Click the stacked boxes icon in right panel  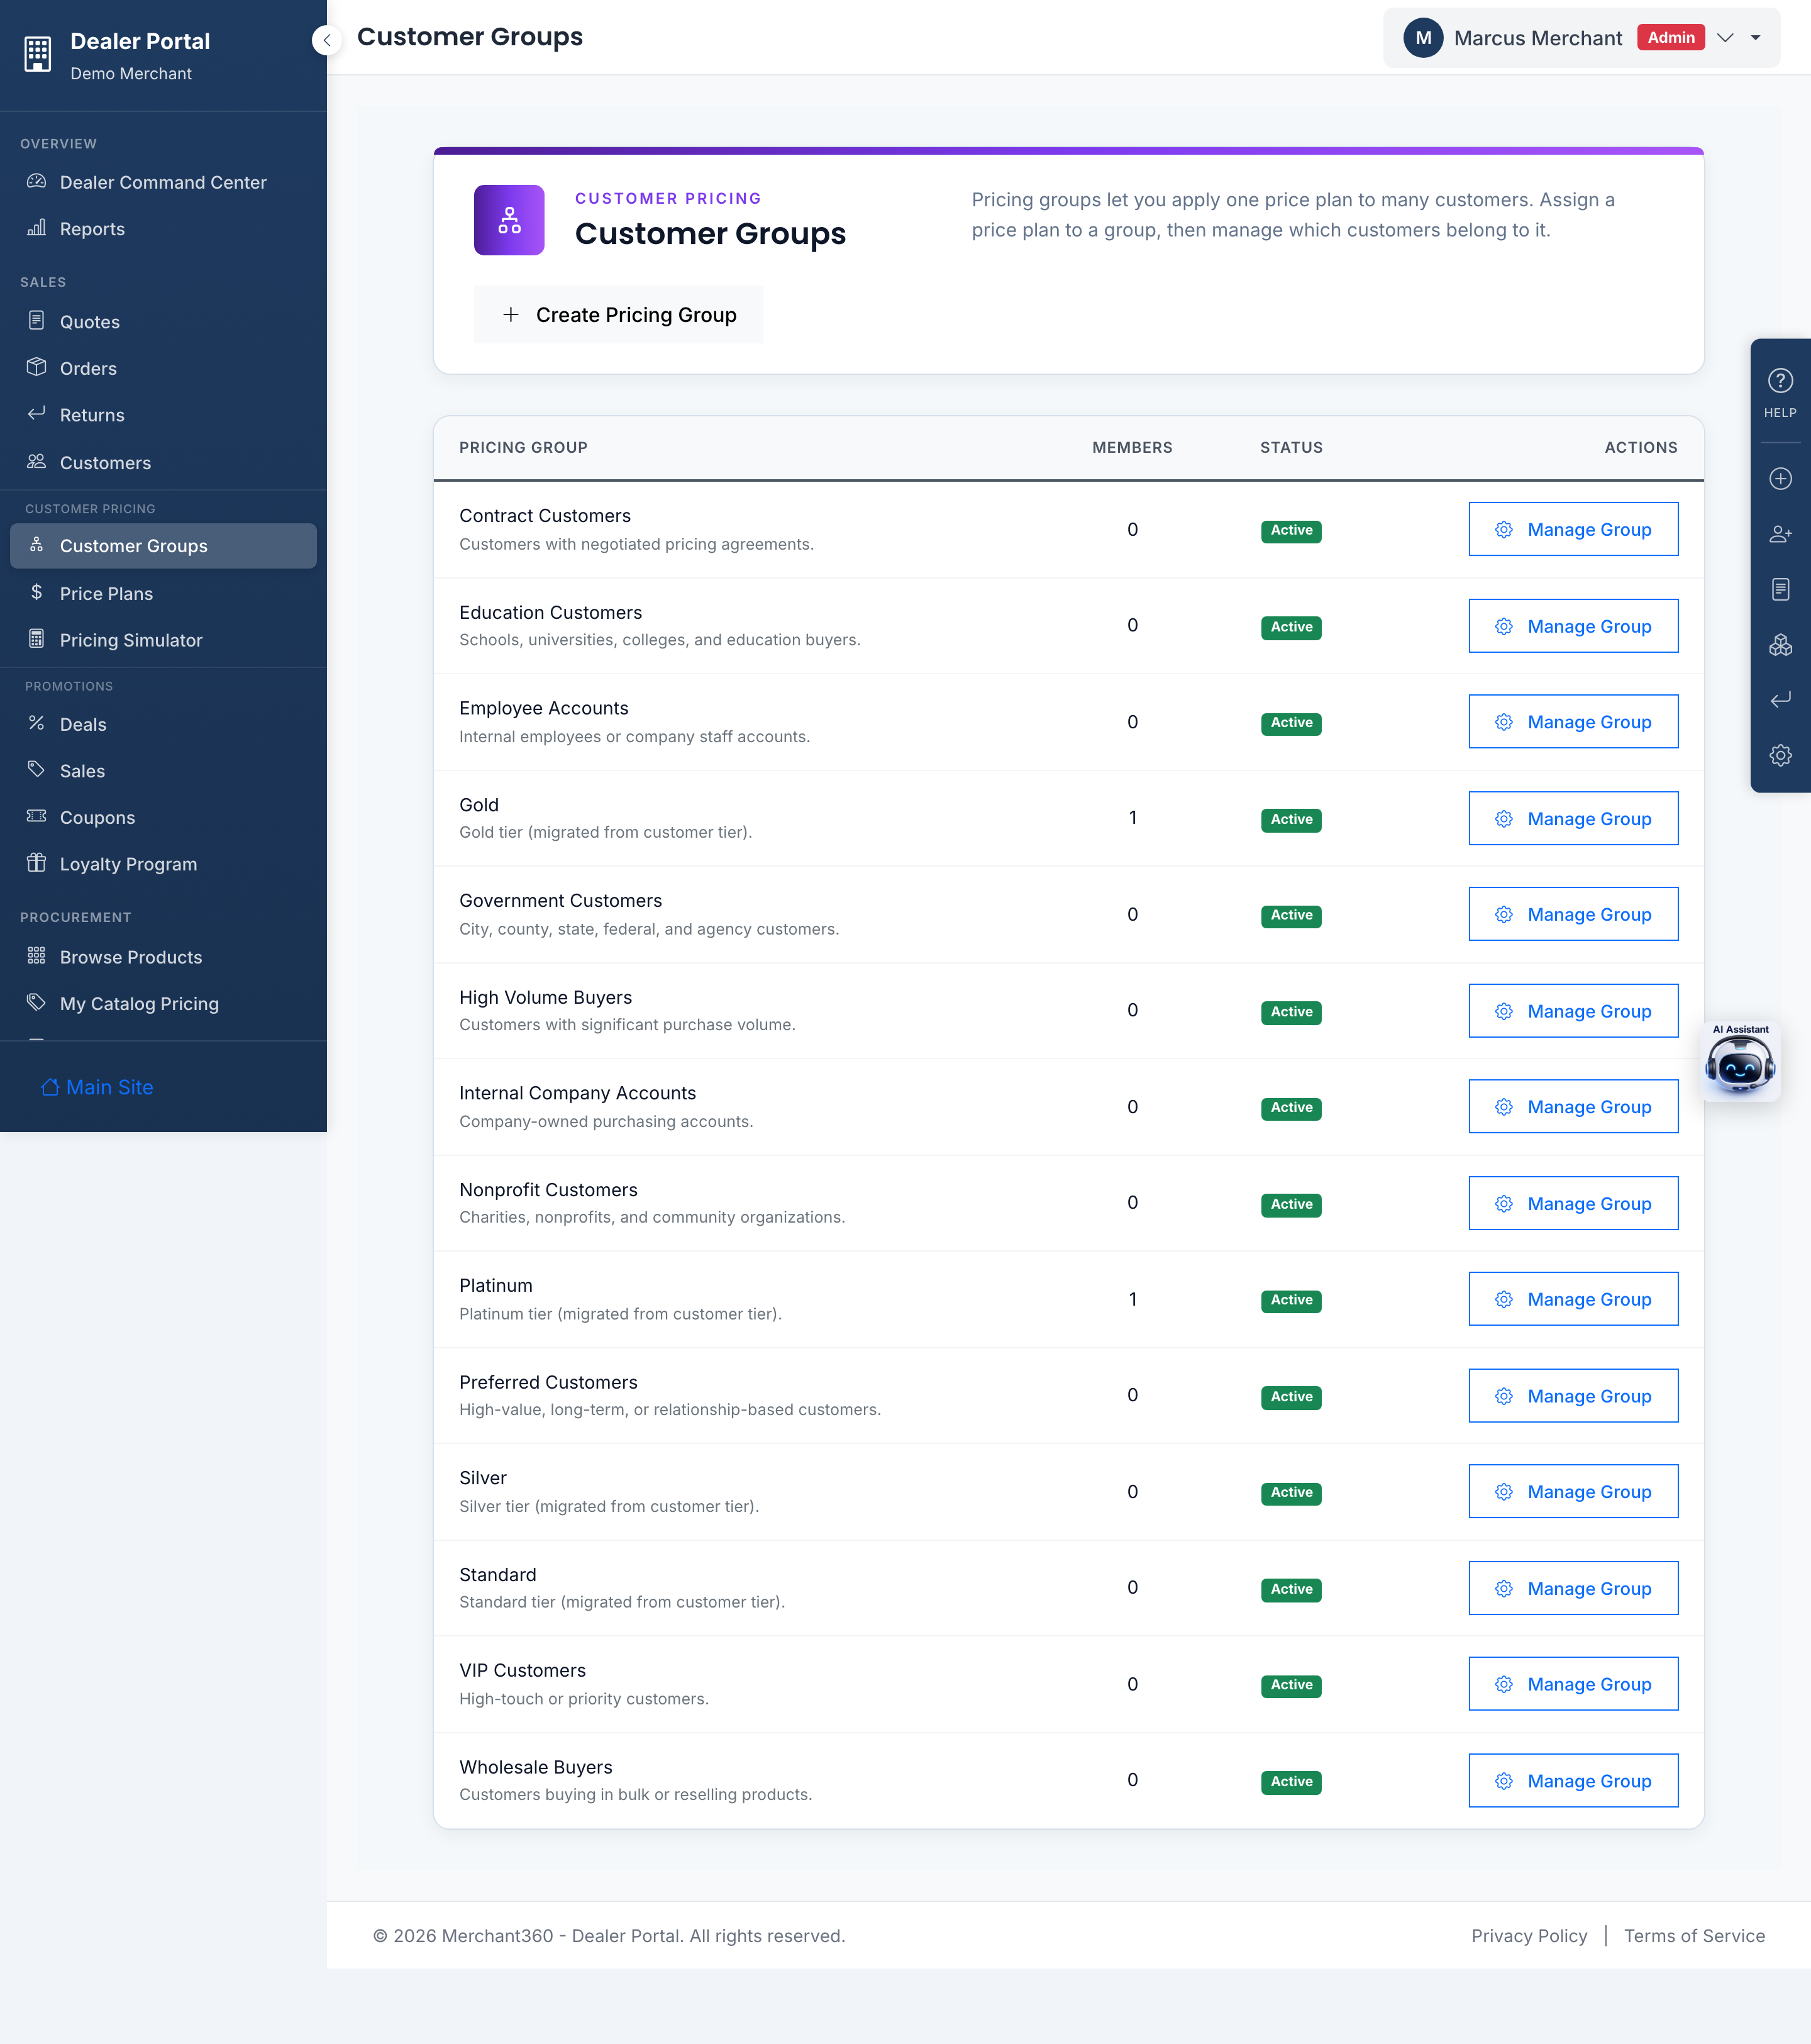pyautogui.click(x=1780, y=645)
